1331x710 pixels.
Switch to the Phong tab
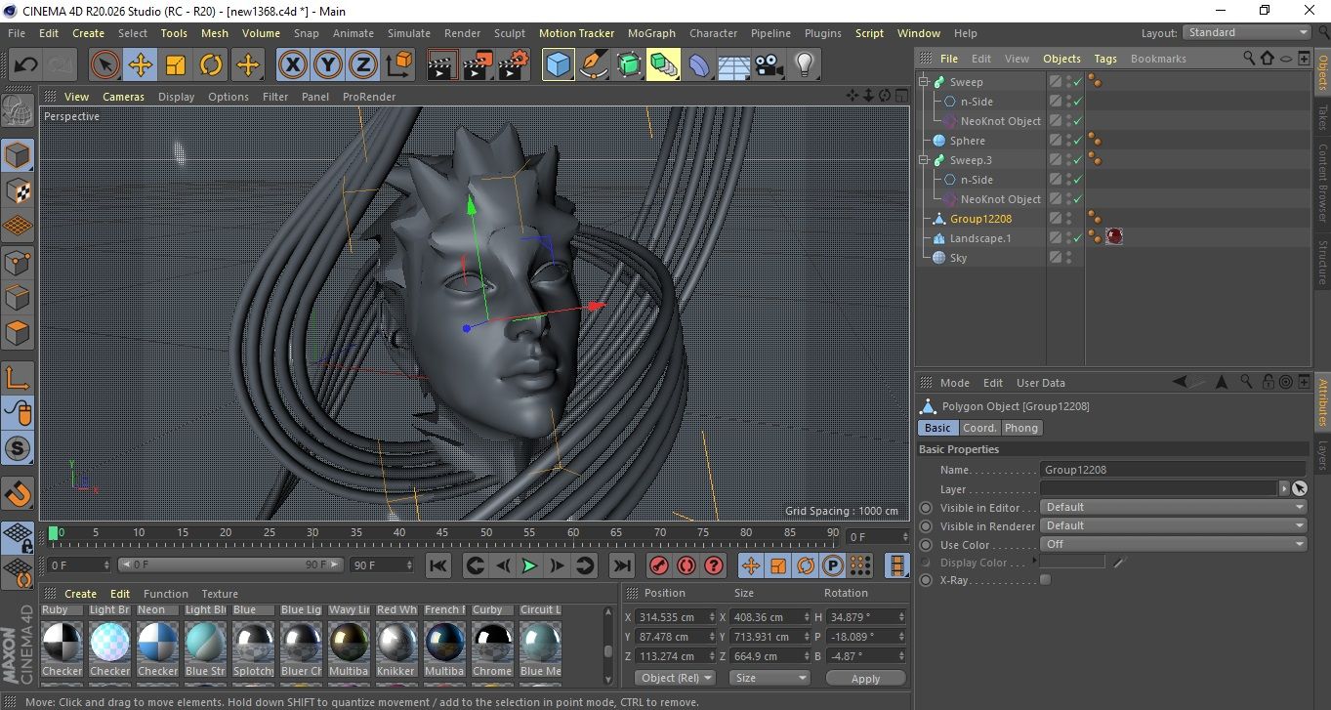click(x=1021, y=428)
